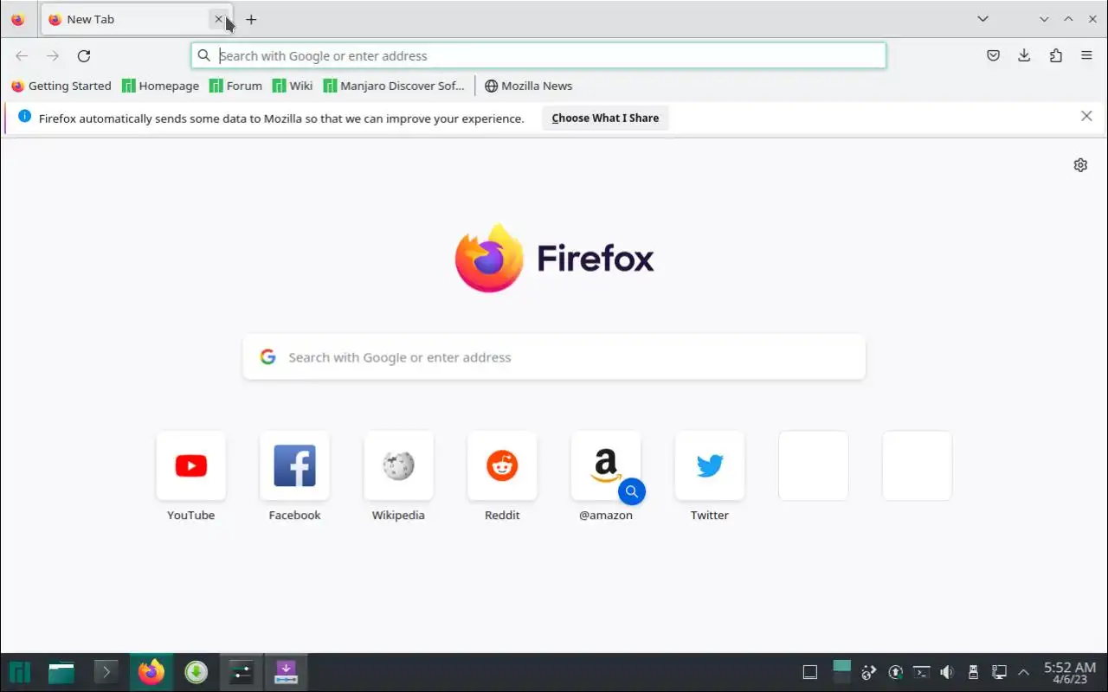The height and width of the screenshot is (692, 1108).
Task: Open the dark settings sliders taskbar app
Action: [242, 672]
